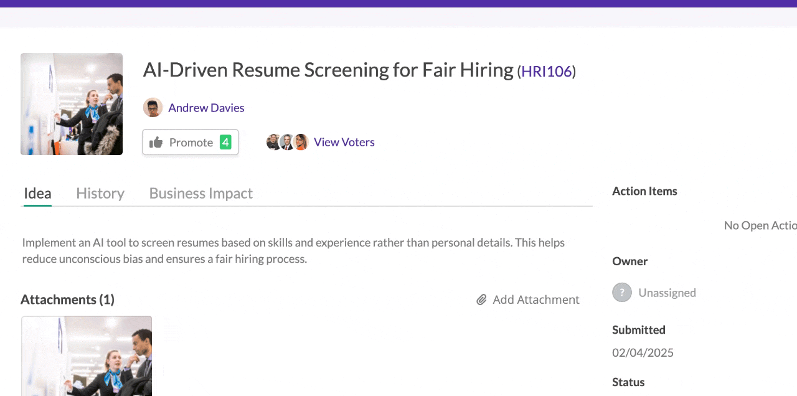Switch to the History tab
Screen dimensions: 797x396
(100, 193)
